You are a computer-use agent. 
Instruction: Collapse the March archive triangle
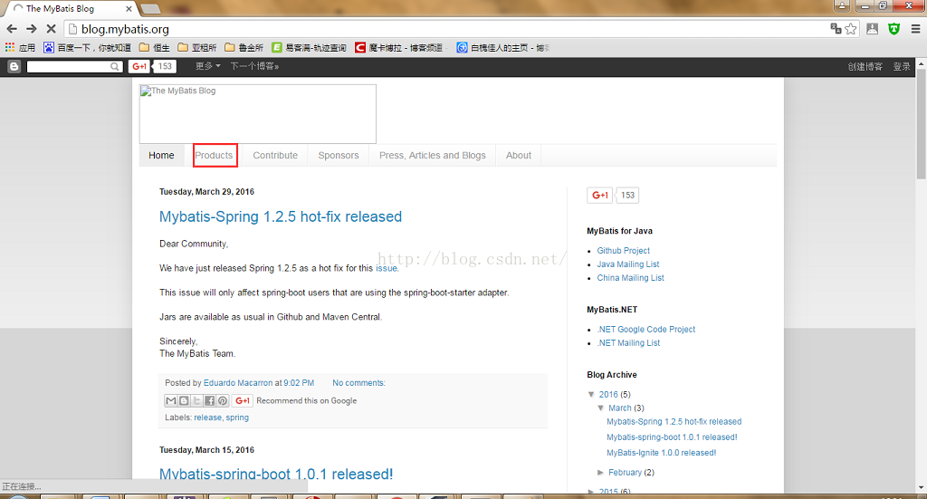(601, 408)
